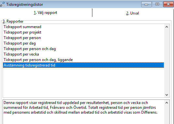Click the Tidsregistreringslistor app icon in title bar
The width and height of the screenshot is (174, 124).
(x=2, y=5)
